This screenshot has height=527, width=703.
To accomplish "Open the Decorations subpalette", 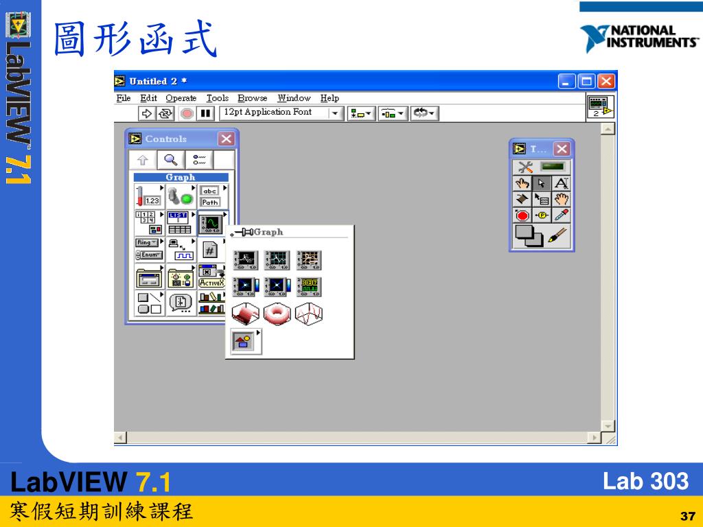I will [x=149, y=303].
